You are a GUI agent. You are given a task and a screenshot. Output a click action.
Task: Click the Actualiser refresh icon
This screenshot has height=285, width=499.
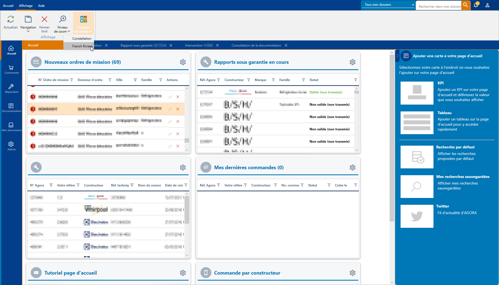(11, 19)
